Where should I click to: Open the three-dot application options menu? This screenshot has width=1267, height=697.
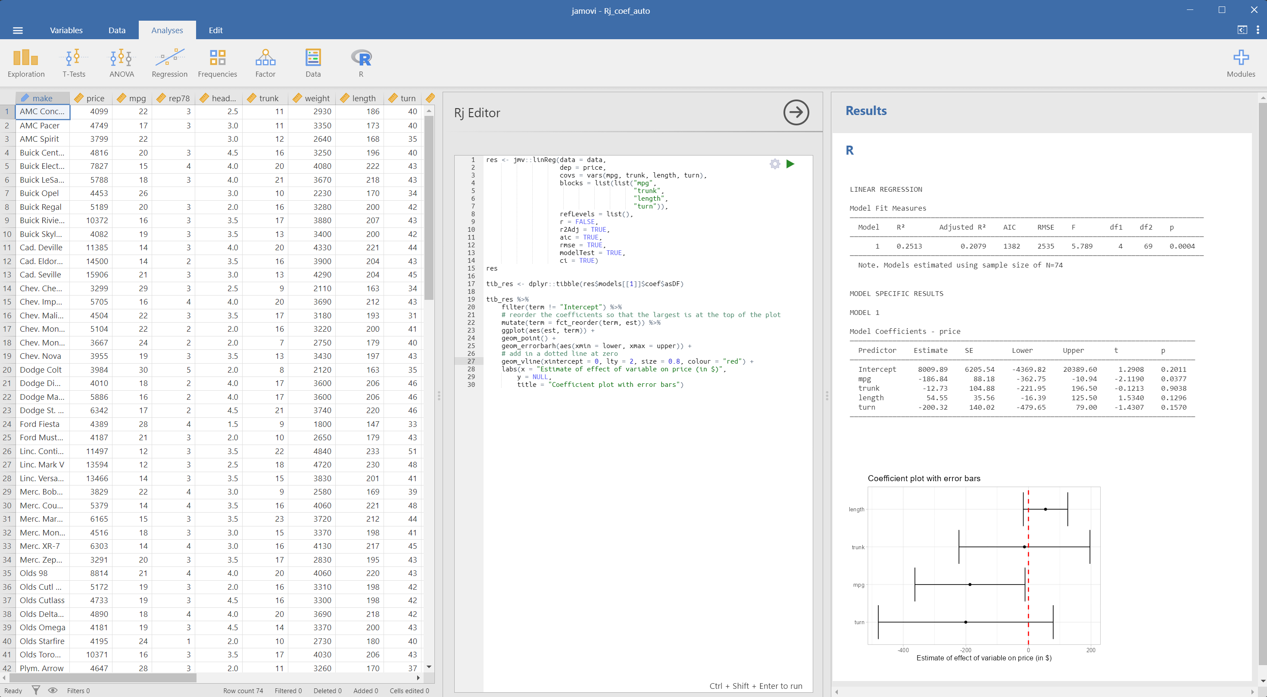[1257, 30]
